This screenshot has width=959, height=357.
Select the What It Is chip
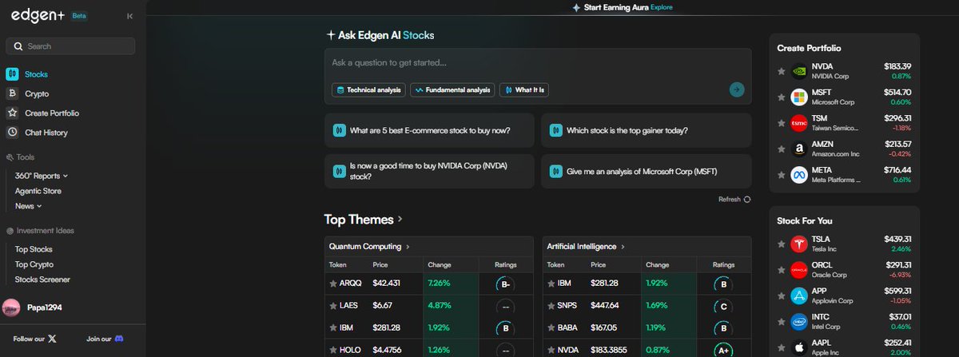pyautogui.click(x=524, y=90)
